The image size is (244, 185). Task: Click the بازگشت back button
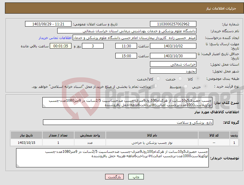[114, 177]
